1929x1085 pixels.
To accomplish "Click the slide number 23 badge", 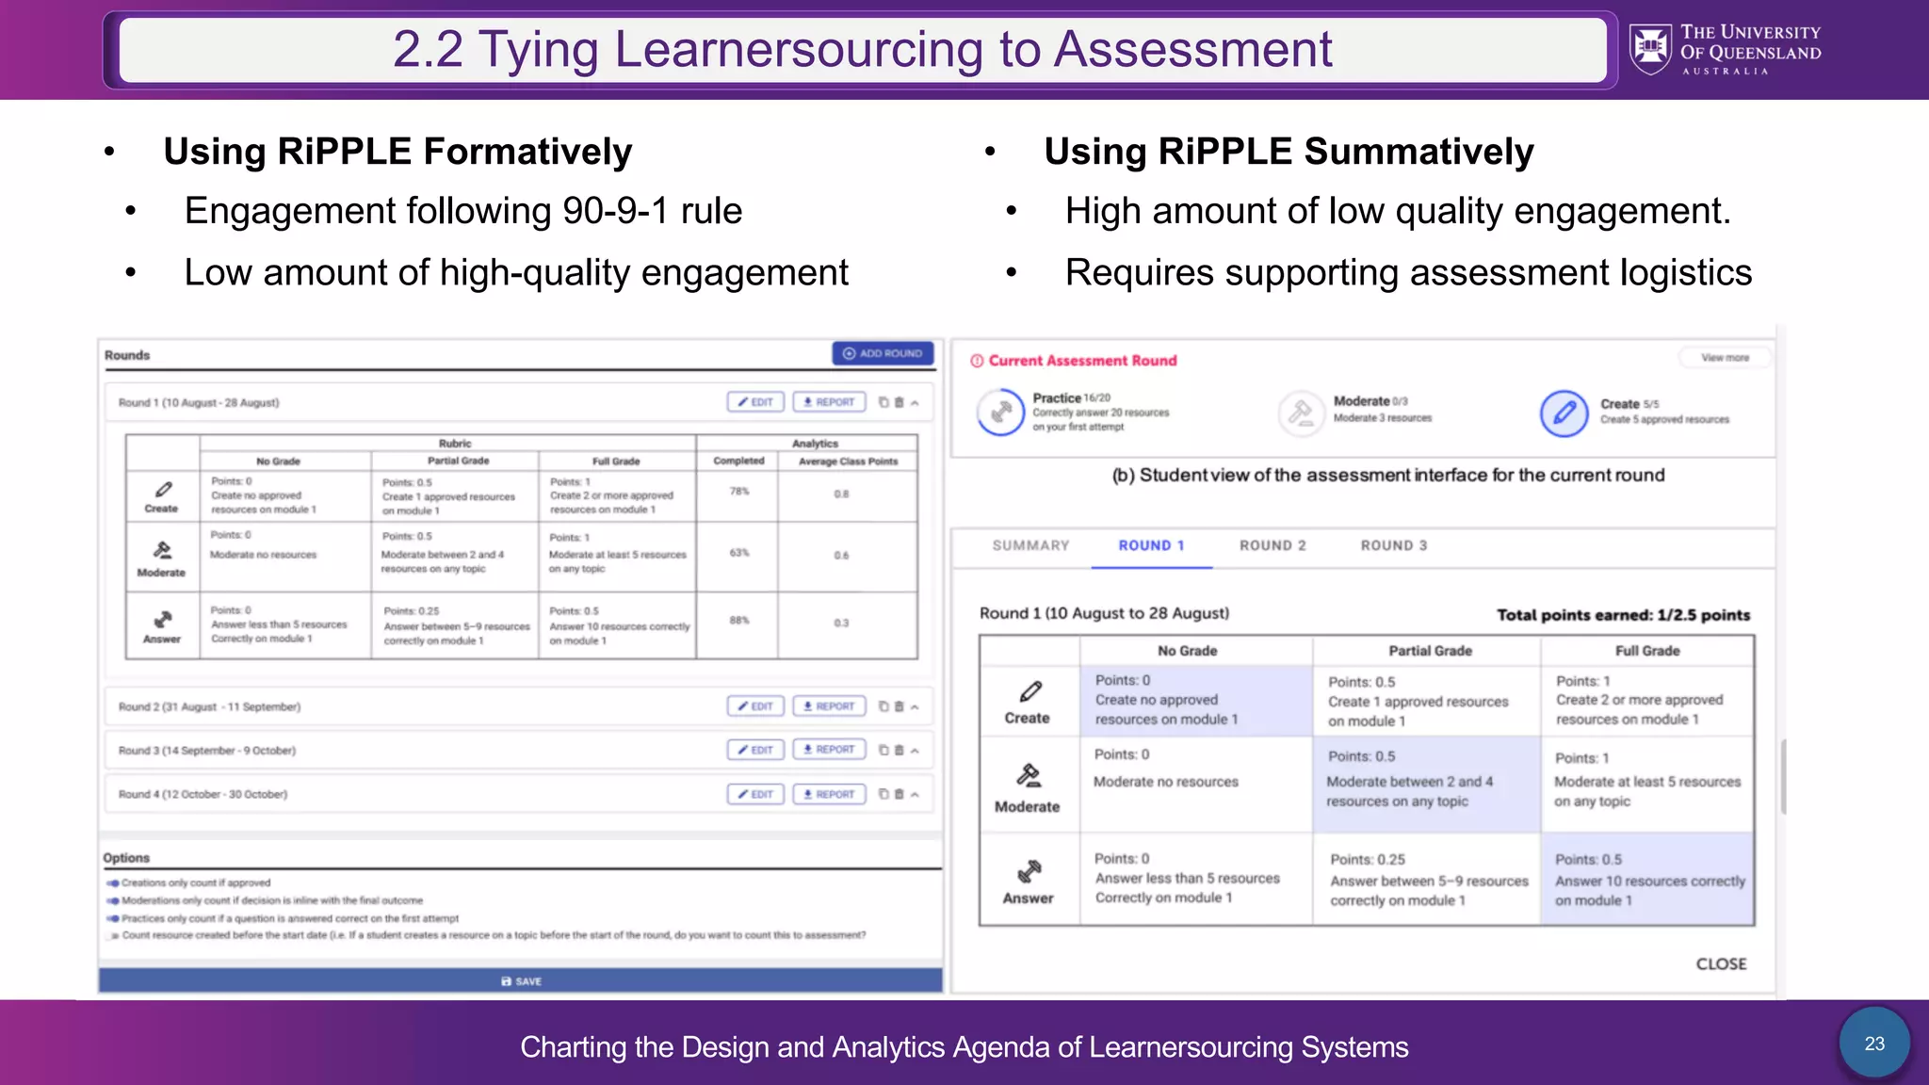I will coord(1874,1044).
